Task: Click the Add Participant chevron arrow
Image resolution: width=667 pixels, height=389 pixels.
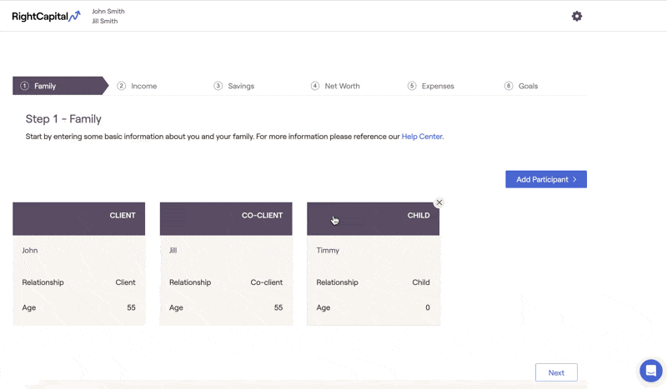Action: 574,179
